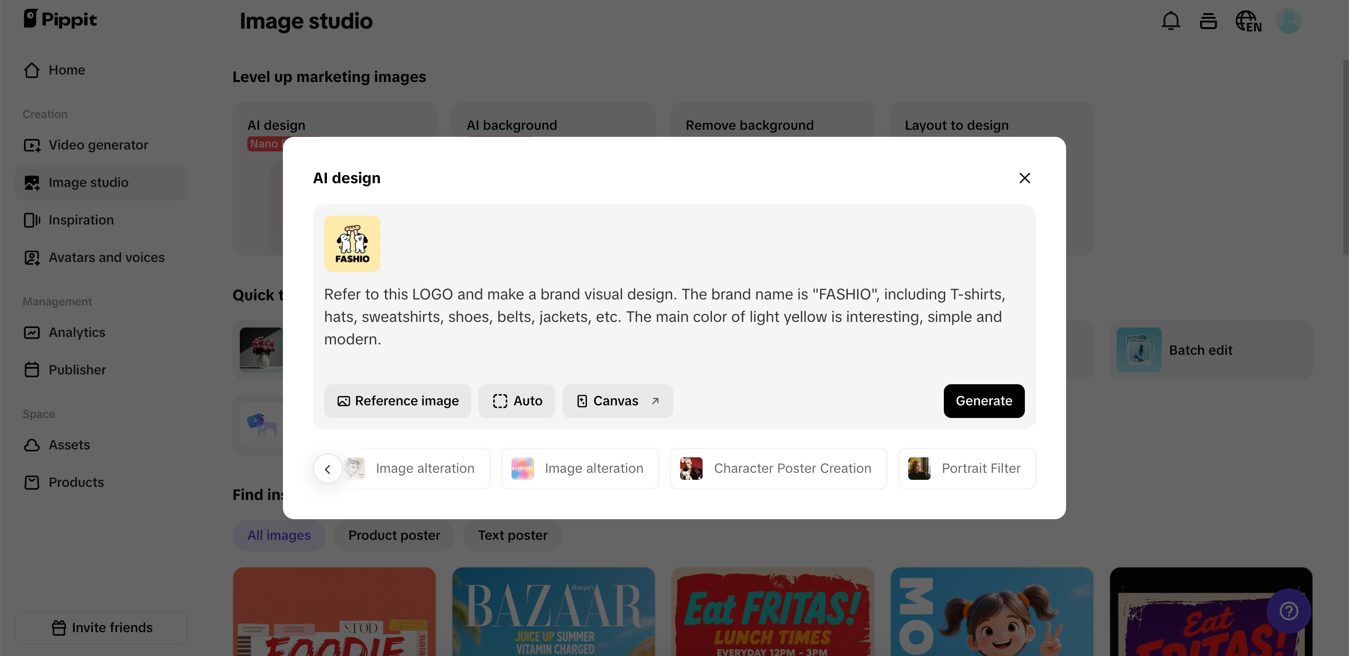This screenshot has width=1349, height=656.
Task: Click the Reference image button
Action: tap(398, 401)
